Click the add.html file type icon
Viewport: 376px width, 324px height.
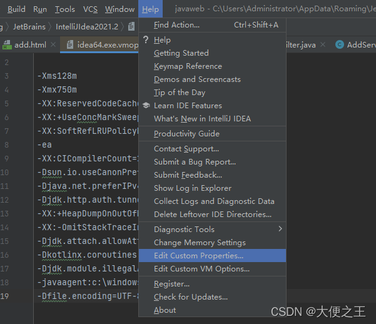pyautogui.click(x=7, y=45)
